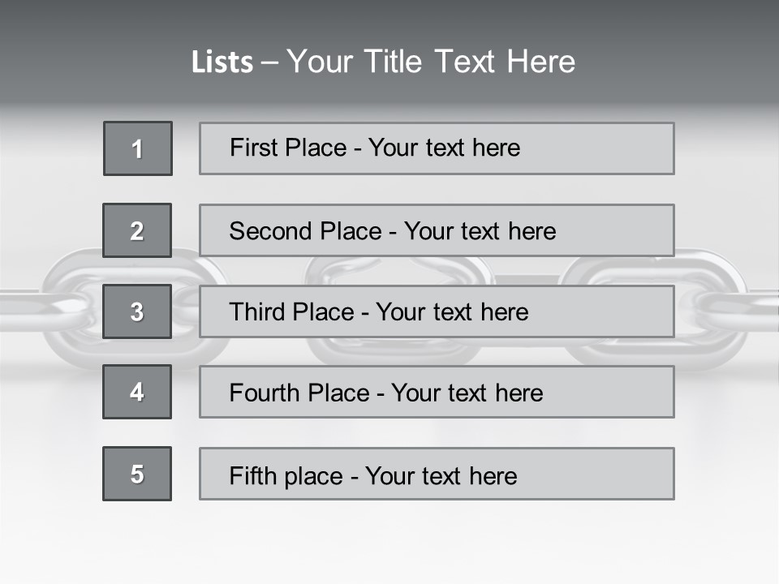Select the number 4 square
Image resolution: width=779 pixels, height=584 pixels.
point(137,392)
